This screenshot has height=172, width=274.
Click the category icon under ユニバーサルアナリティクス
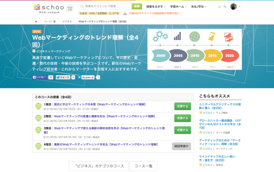click(200, 113)
